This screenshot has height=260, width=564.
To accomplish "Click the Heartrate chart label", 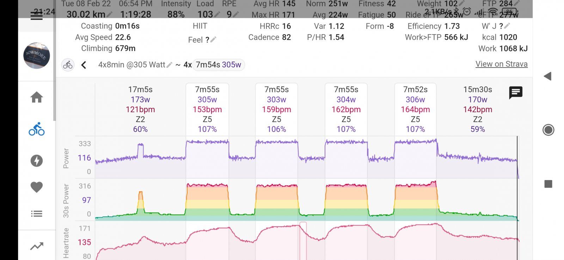I will pyautogui.click(x=66, y=243).
